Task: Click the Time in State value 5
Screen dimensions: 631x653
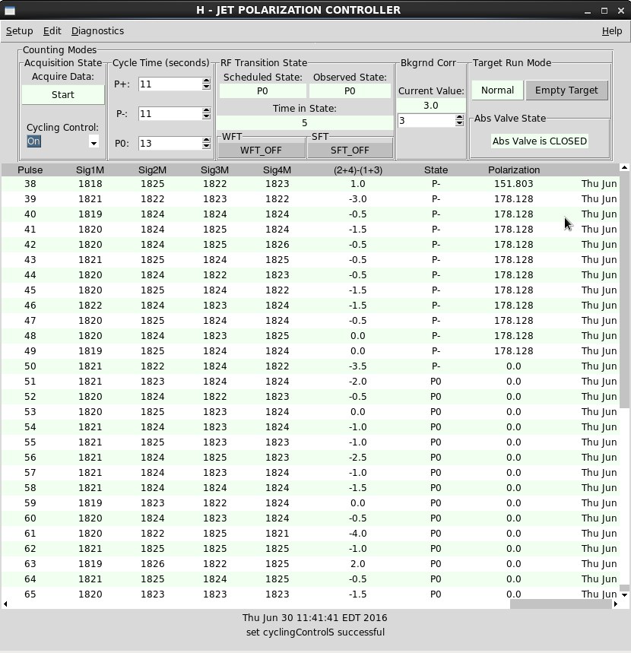Action: pyautogui.click(x=304, y=123)
